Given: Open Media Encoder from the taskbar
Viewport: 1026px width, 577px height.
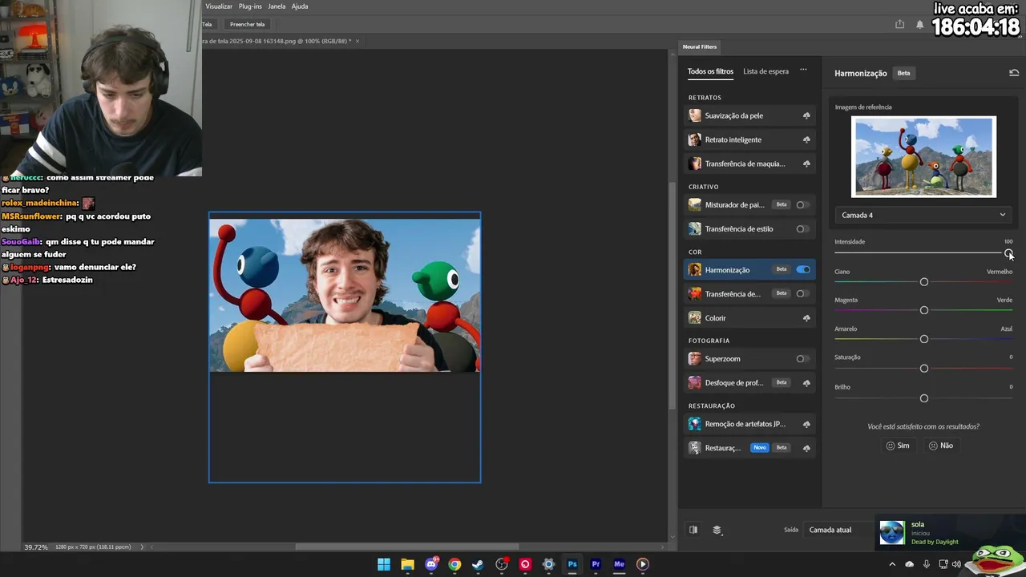Looking at the screenshot, I should [619, 564].
